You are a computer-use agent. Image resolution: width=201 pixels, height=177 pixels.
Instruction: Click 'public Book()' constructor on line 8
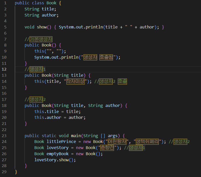[x=40, y=45]
